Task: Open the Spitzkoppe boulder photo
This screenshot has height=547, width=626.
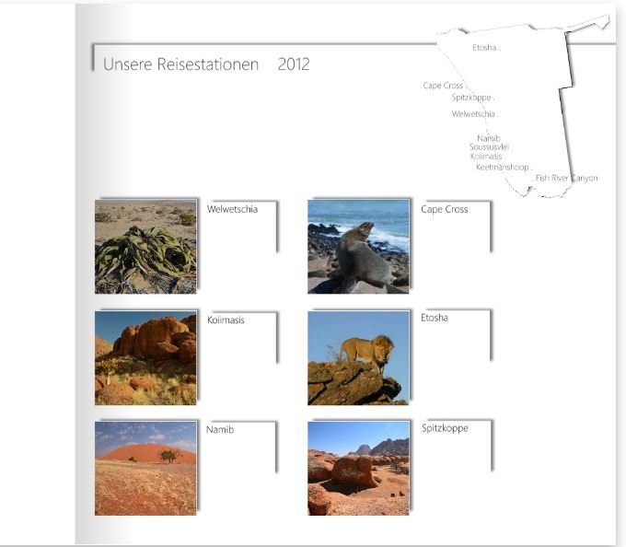Action: [x=358, y=469]
